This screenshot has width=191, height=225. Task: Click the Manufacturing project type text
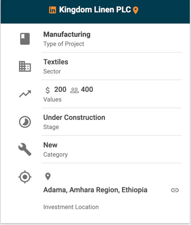coord(67,34)
